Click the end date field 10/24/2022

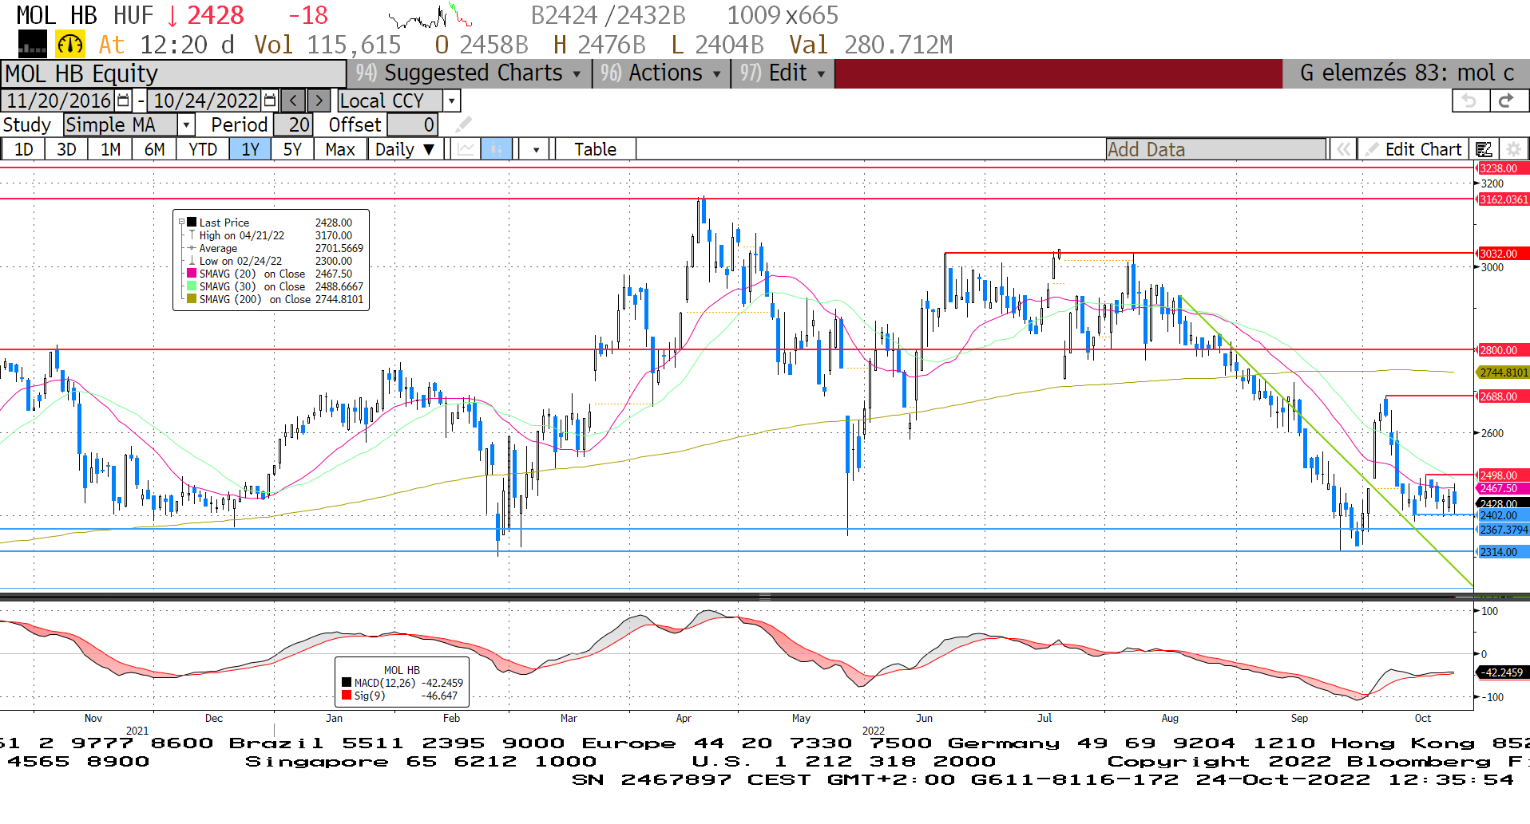205,101
